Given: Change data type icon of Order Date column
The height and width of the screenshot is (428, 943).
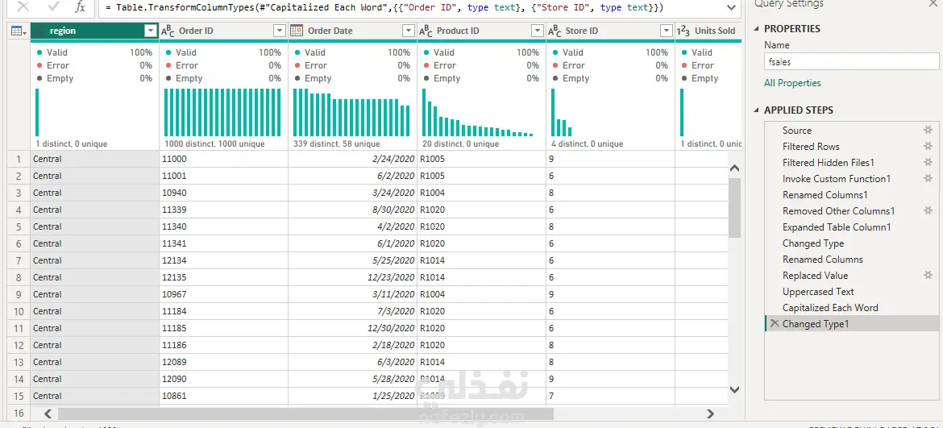Looking at the screenshot, I should 296,31.
